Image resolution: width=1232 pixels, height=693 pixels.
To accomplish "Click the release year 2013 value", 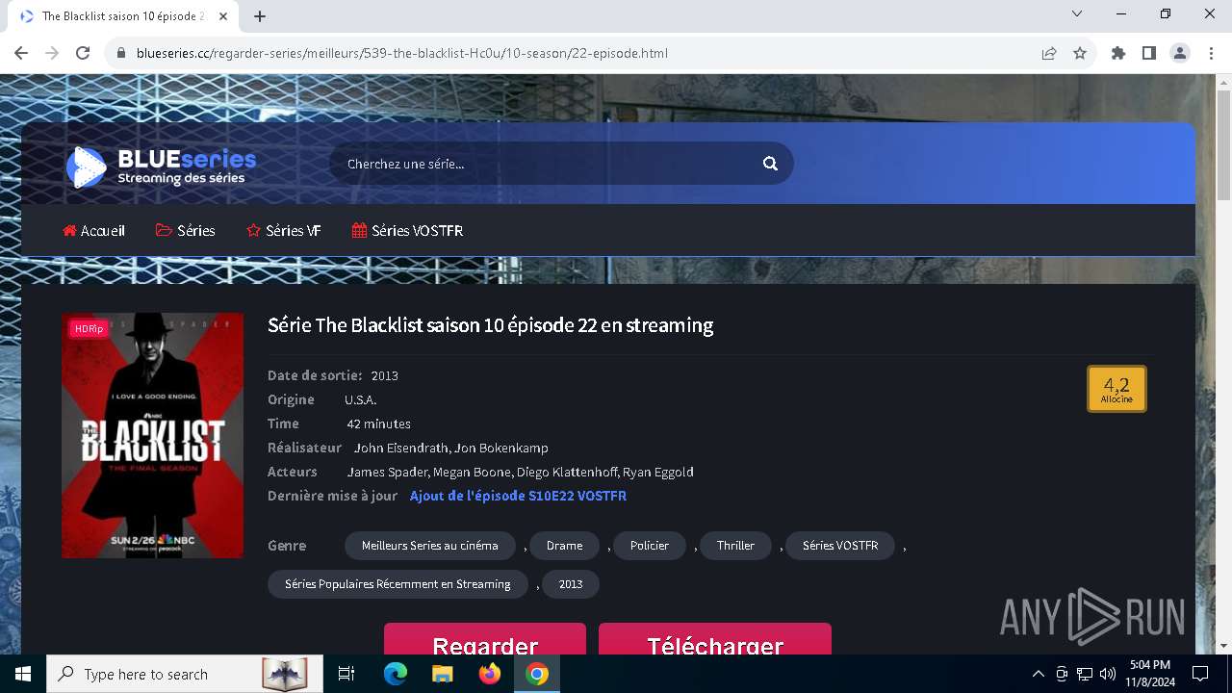I will coord(384,375).
